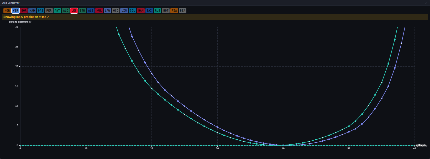Close the Stop Sensitivity panel
The image size is (430, 159).
click(x=426, y=3)
